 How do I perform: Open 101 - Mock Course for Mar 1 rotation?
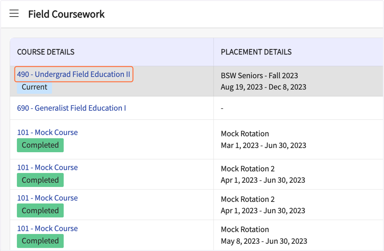[47, 132]
